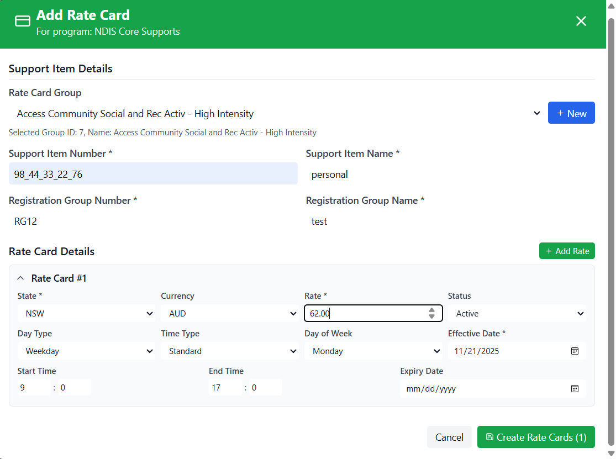Screen dimensions: 616x459
Task: Click the Start Time hour field
Action: [33, 388]
